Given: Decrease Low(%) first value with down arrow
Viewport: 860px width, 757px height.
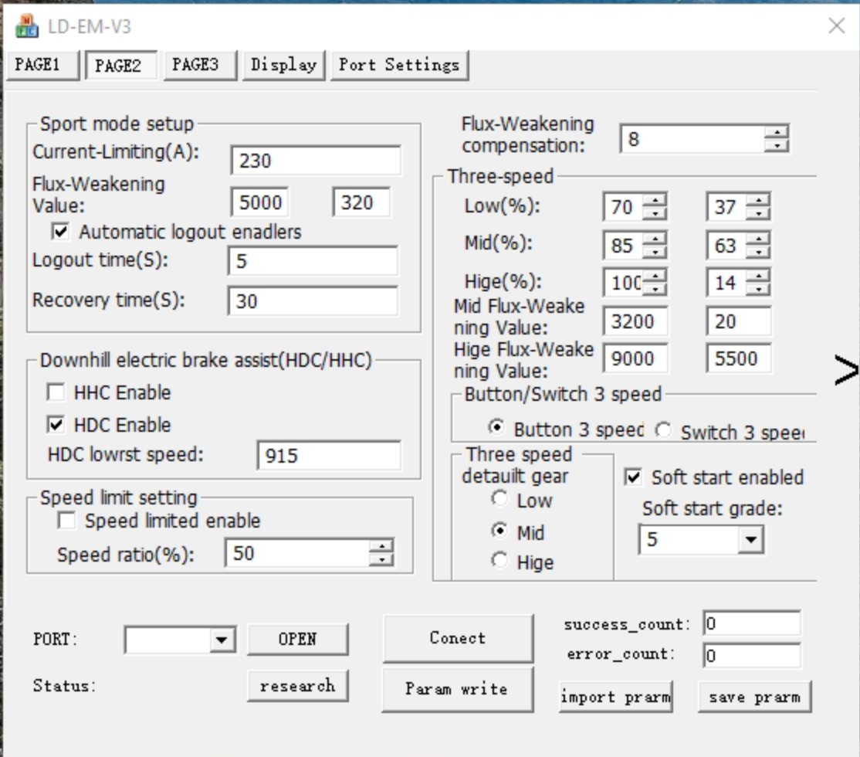Looking at the screenshot, I should point(655,214).
